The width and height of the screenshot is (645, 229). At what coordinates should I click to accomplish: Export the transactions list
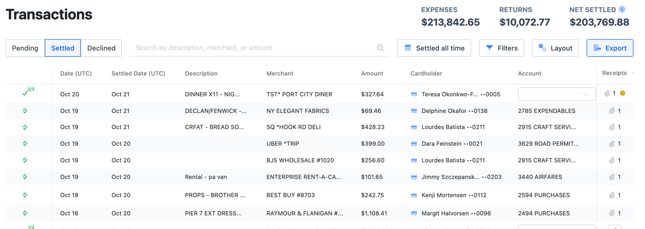[x=610, y=48]
